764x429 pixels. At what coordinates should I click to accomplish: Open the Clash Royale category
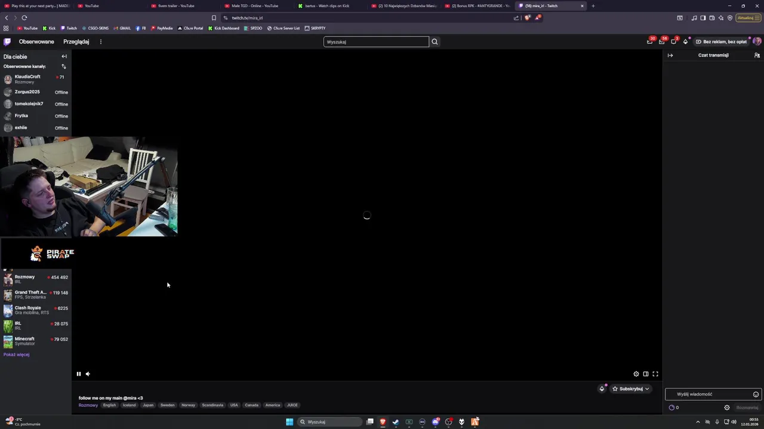point(36,310)
